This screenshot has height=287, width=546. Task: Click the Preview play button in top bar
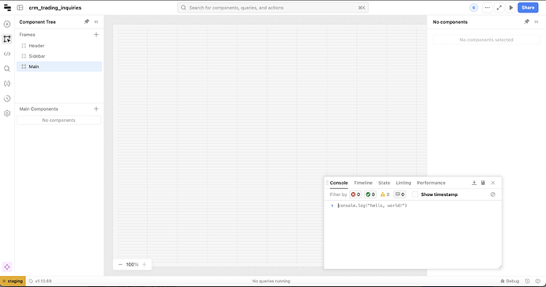(x=511, y=8)
